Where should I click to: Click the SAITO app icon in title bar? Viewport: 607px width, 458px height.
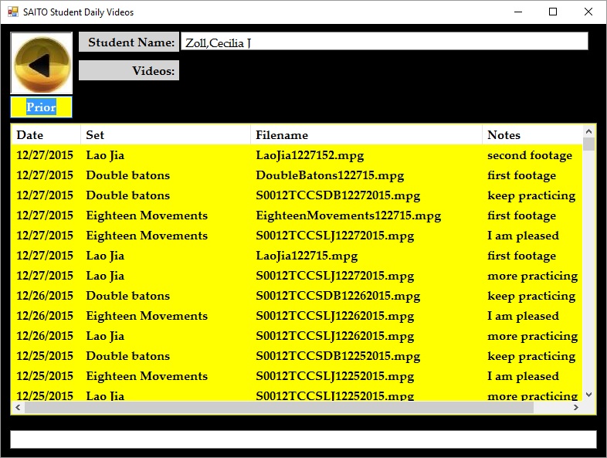point(12,12)
